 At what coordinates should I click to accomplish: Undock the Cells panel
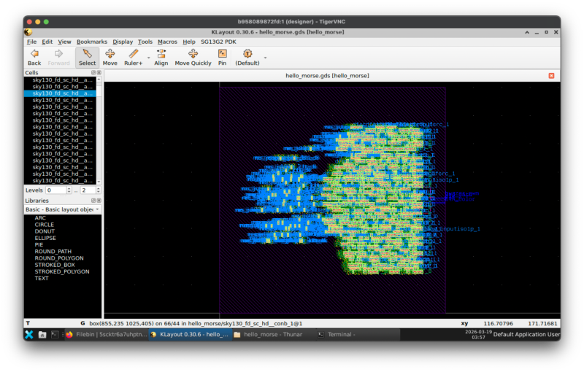(93, 73)
